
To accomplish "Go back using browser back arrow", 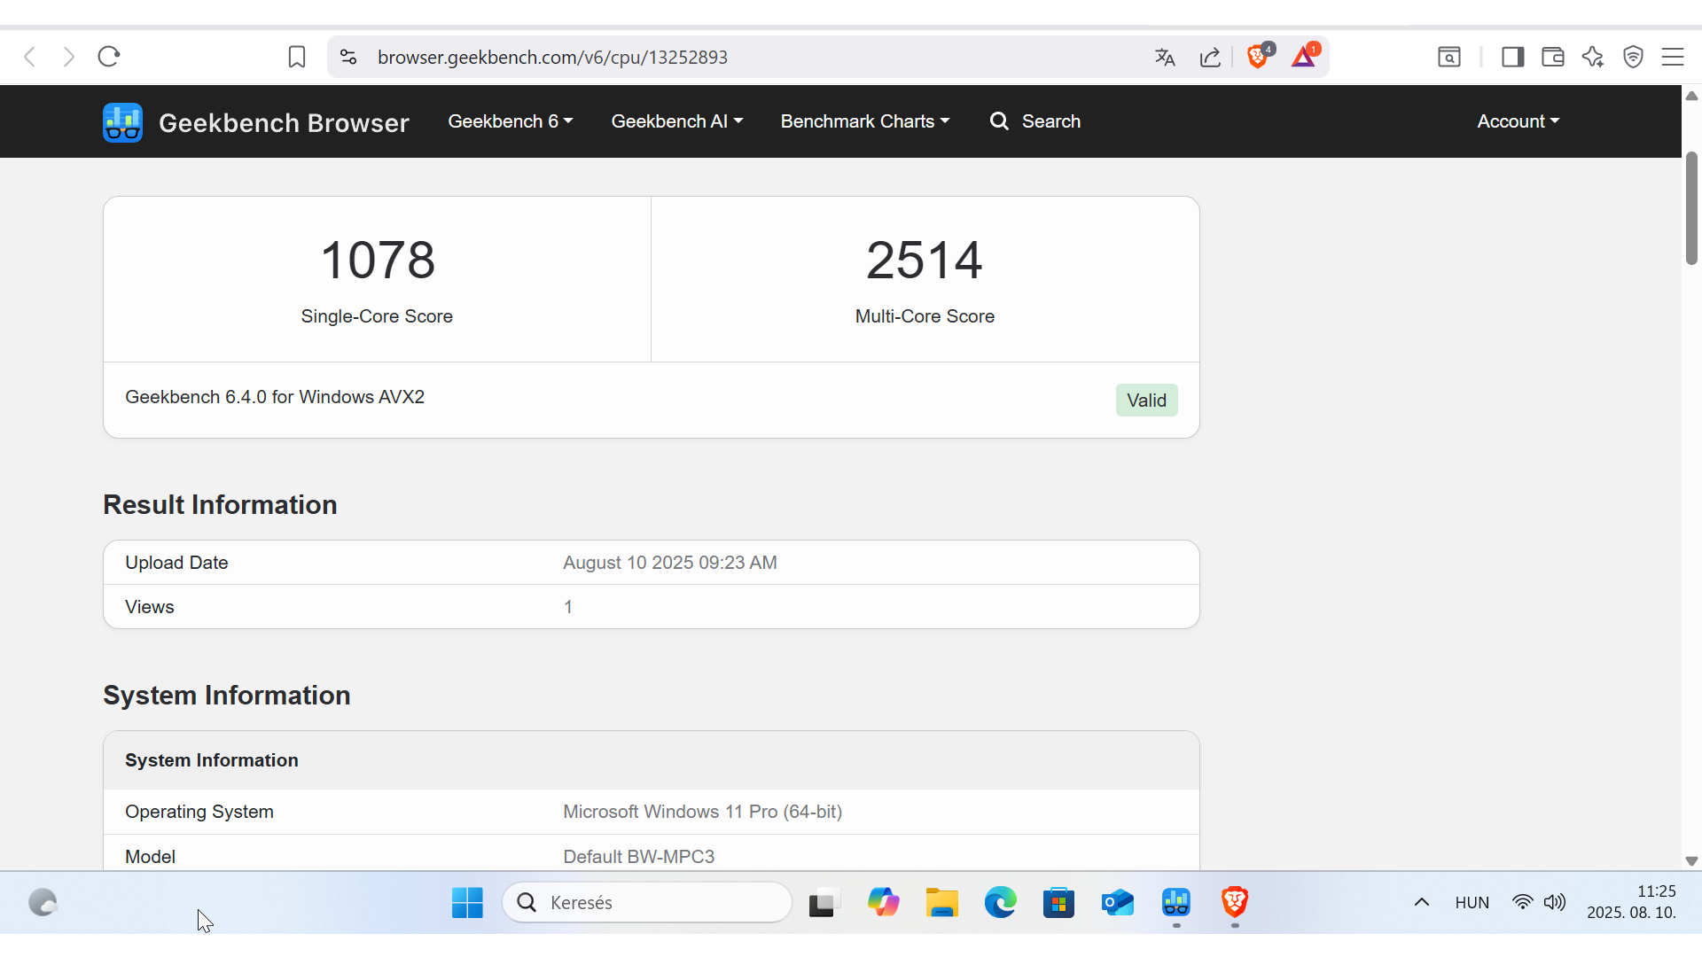I will click(x=29, y=57).
